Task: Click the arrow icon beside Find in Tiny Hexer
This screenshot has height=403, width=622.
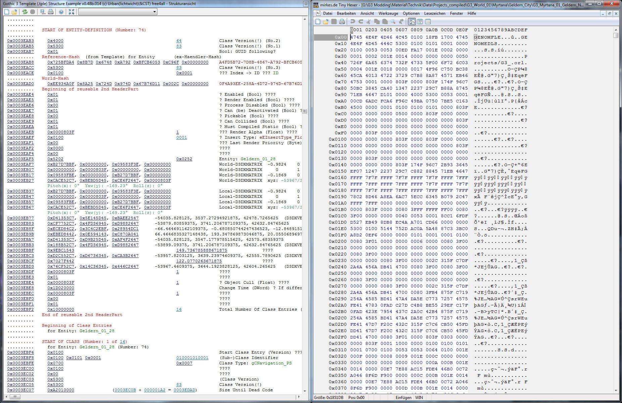Action: [x=401, y=22]
